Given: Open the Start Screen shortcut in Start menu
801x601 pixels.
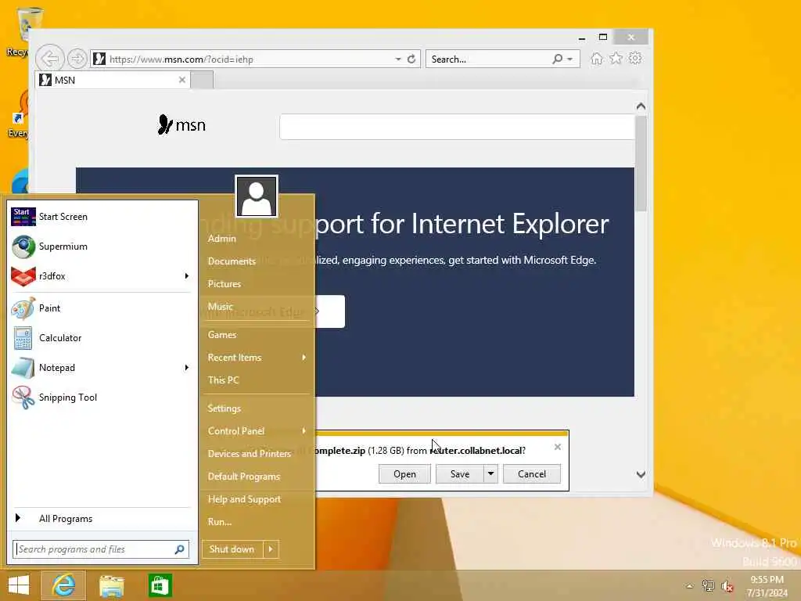Looking at the screenshot, I should coord(101,217).
